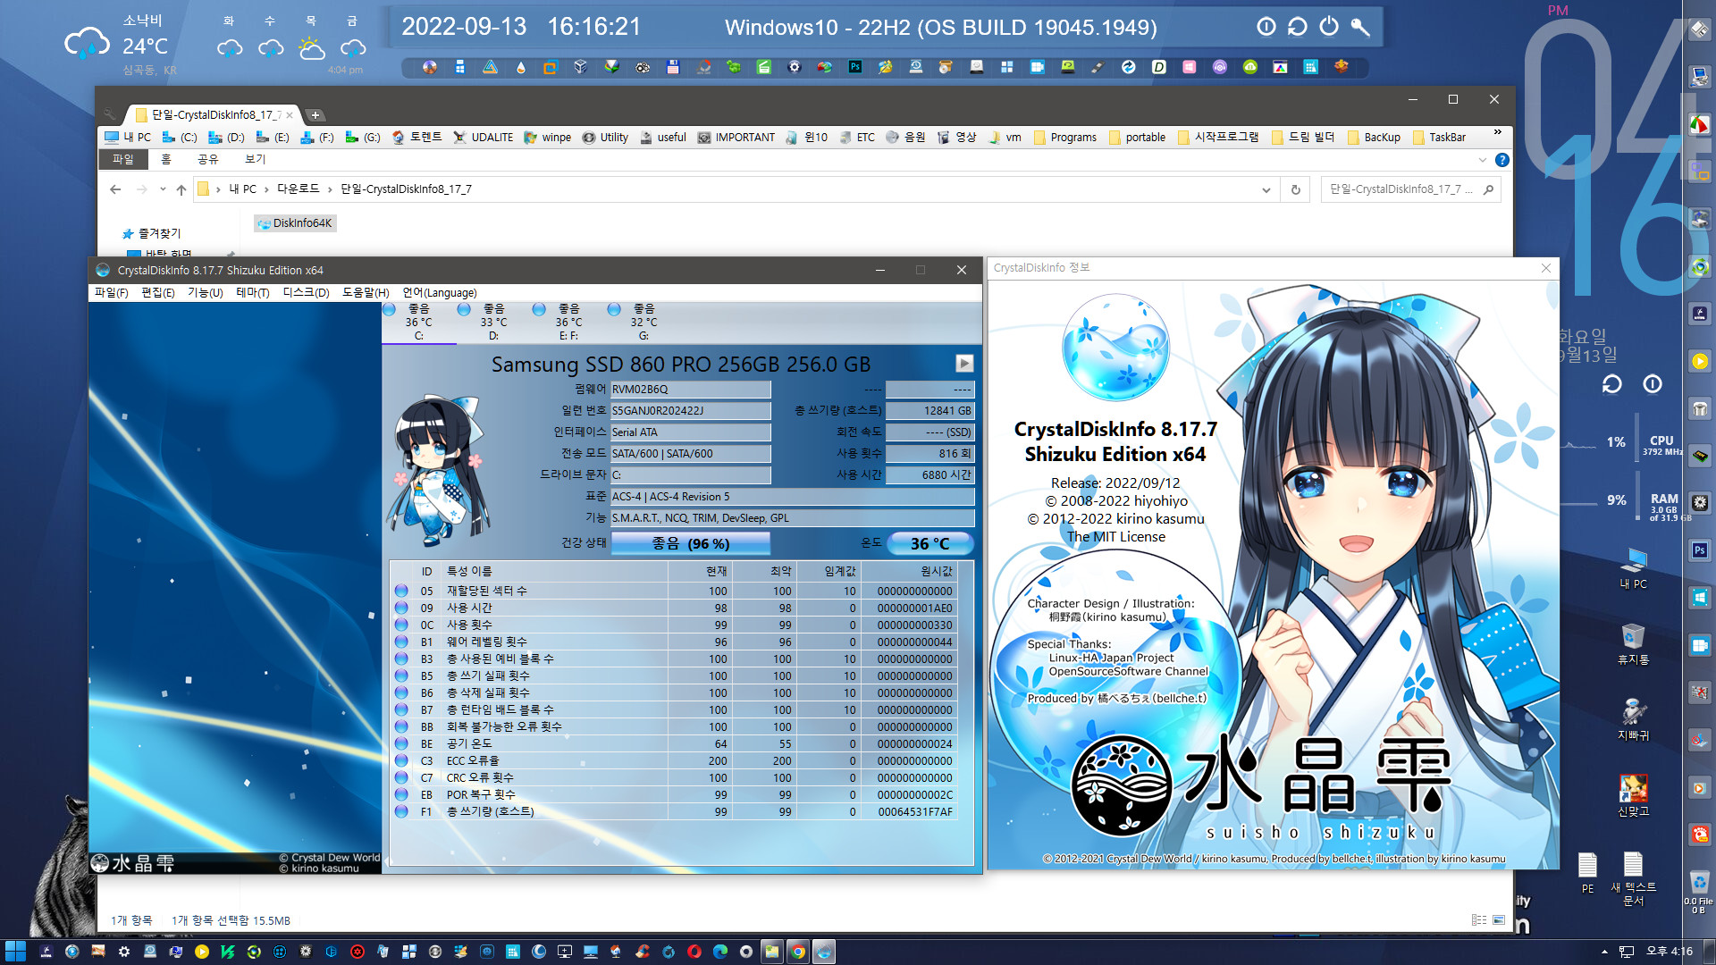Open the 토렌트 bookmark shortcut
1716x965 pixels.
pyautogui.click(x=416, y=138)
